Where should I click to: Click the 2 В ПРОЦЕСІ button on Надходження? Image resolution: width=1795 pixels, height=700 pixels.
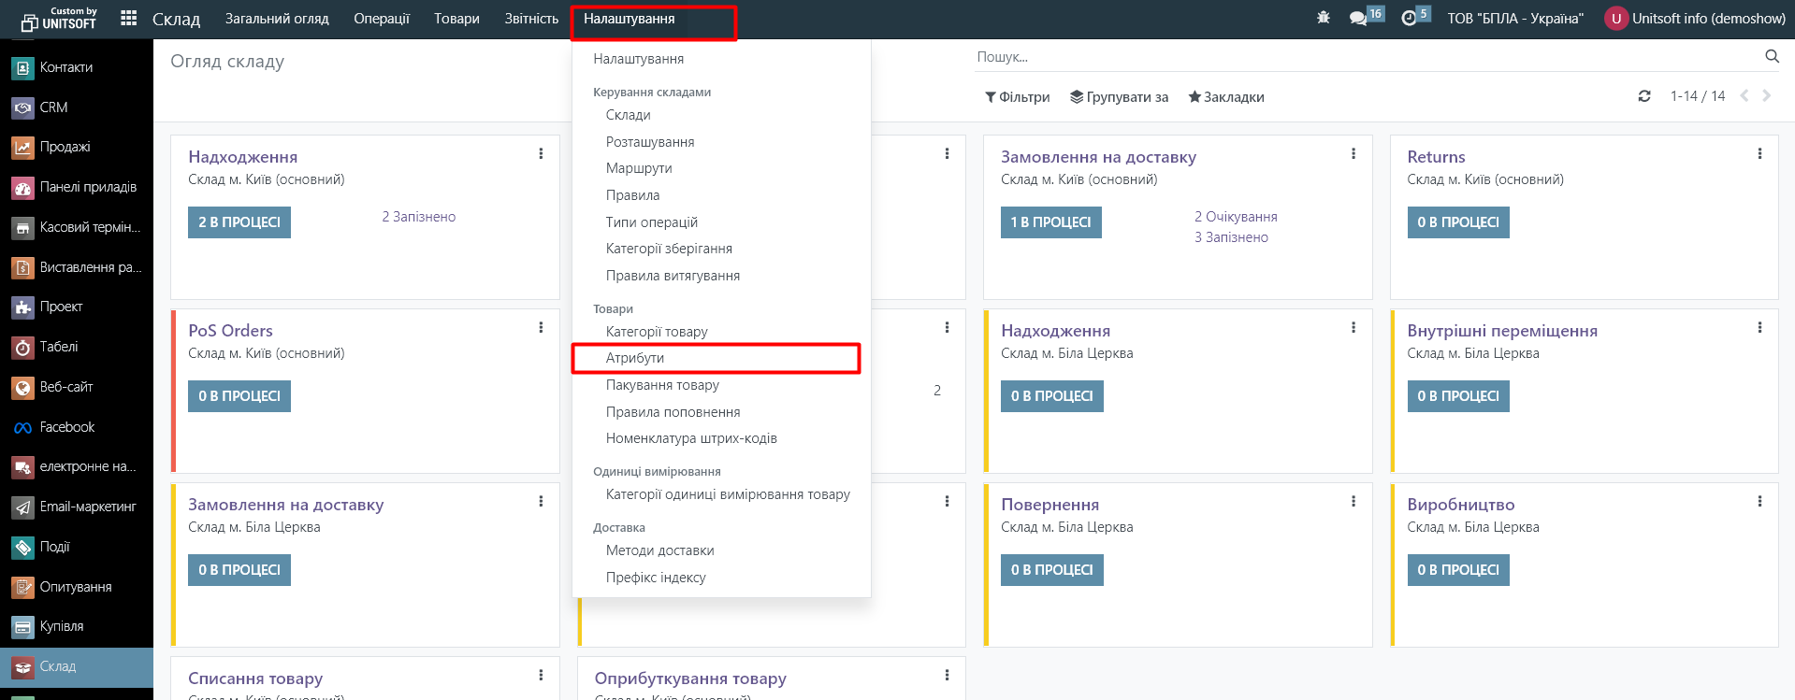pos(239,222)
